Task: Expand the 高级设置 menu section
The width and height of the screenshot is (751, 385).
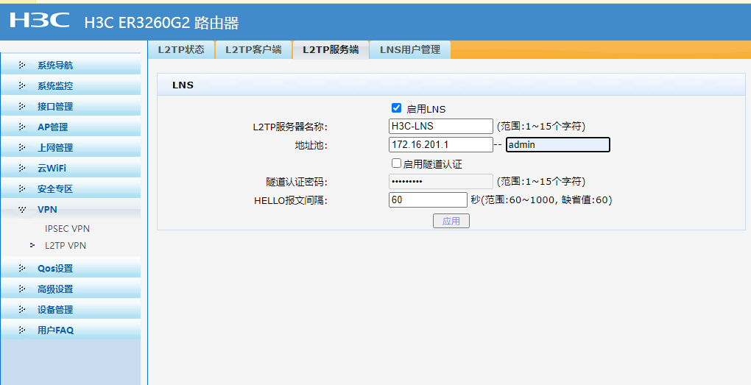Action: [71, 289]
